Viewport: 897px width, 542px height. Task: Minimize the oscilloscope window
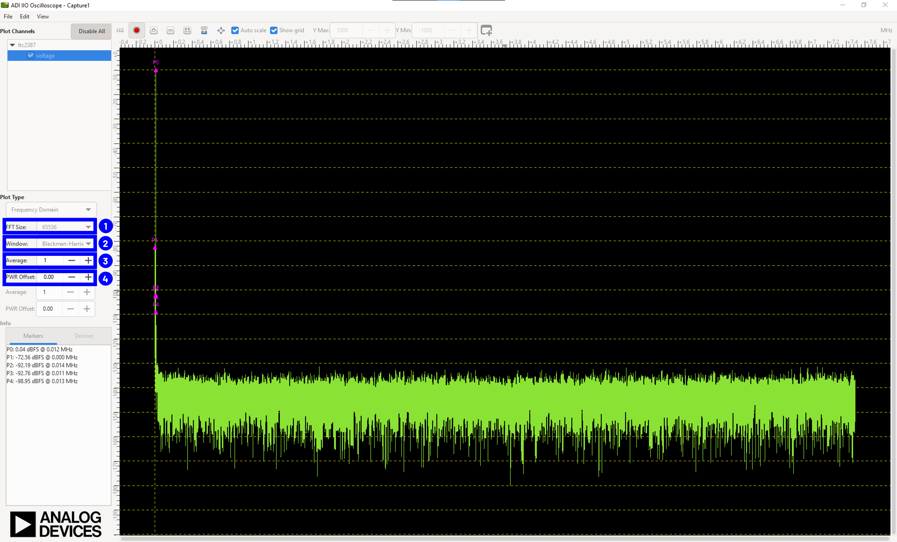click(x=842, y=5)
